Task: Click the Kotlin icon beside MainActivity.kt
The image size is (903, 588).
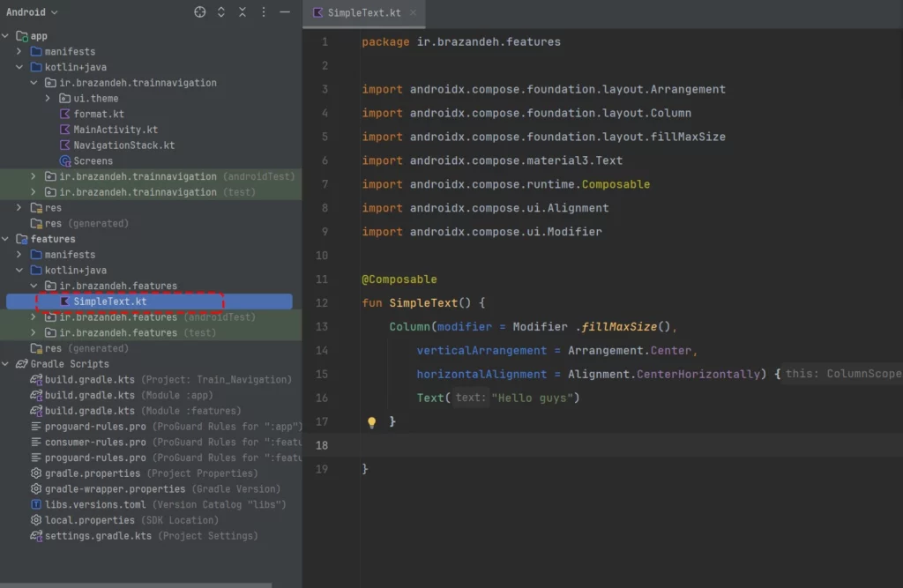Action: pyautogui.click(x=64, y=130)
